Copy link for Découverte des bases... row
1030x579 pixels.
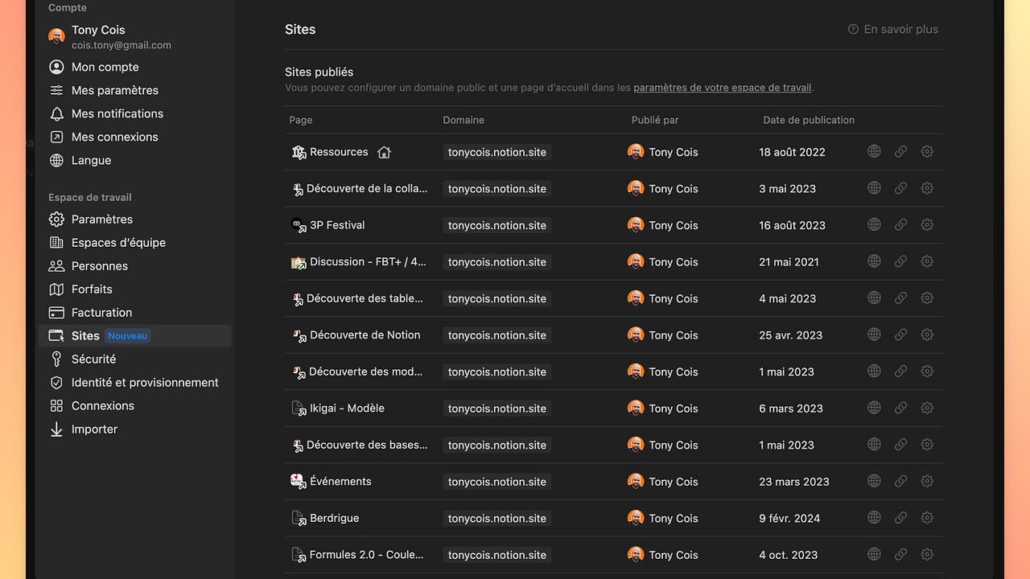[x=900, y=445]
